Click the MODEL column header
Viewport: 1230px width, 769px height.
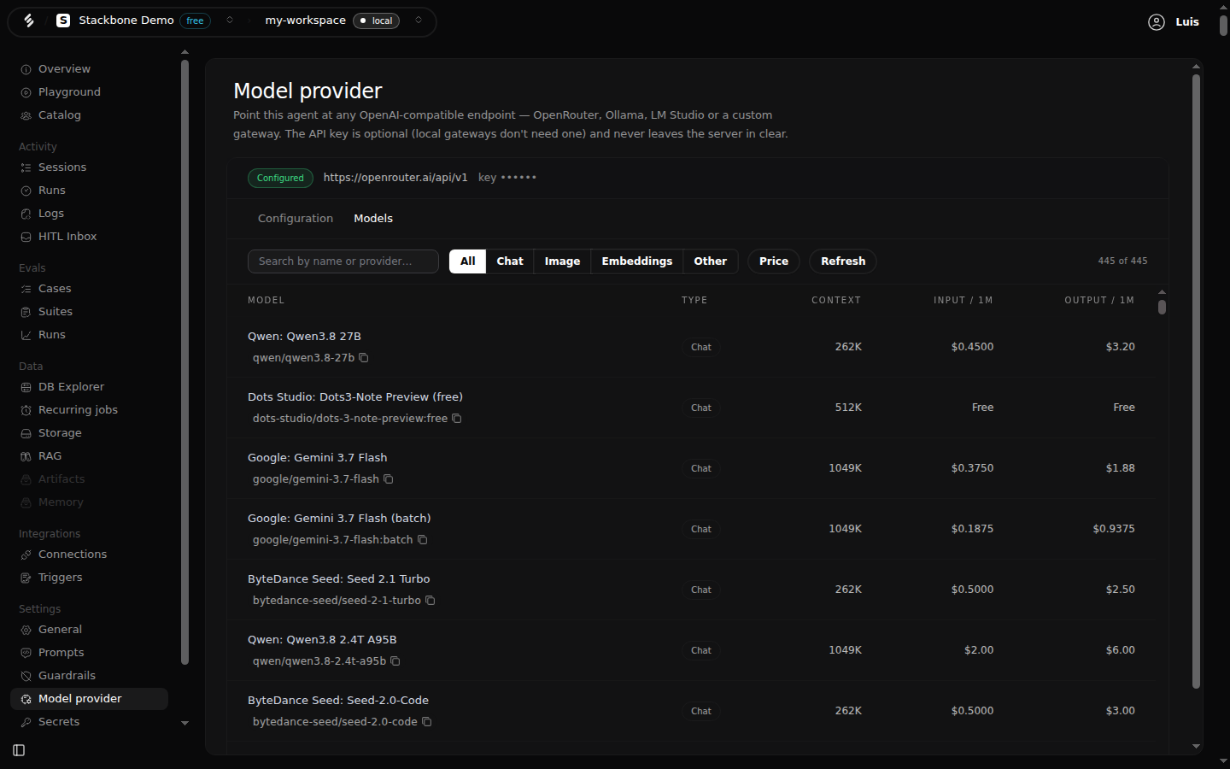(x=266, y=301)
